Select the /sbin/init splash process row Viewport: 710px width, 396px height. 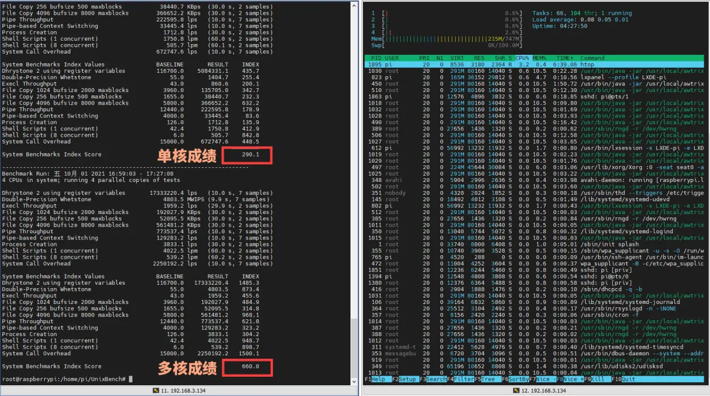pyautogui.click(x=534, y=245)
